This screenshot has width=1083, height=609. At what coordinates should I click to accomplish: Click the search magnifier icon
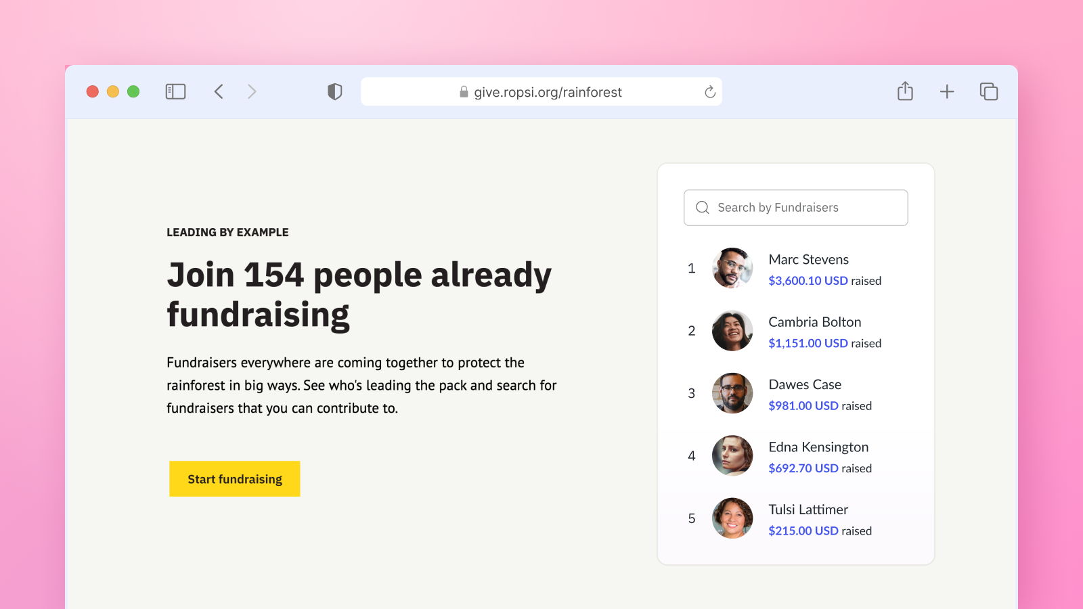pyautogui.click(x=703, y=208)
